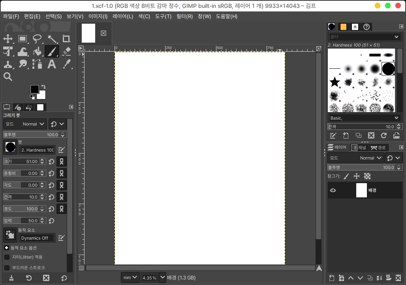Hide the 배경 layer with eye icon
The width and height of the screenshot is (406, 285).
(x=333, y=190)
